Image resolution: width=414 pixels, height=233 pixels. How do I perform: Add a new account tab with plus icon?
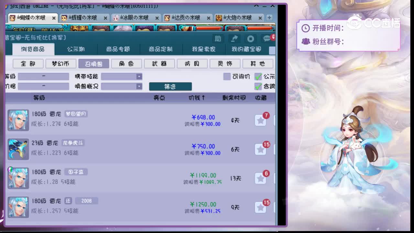pyautogui.click(x=269, y=17)
